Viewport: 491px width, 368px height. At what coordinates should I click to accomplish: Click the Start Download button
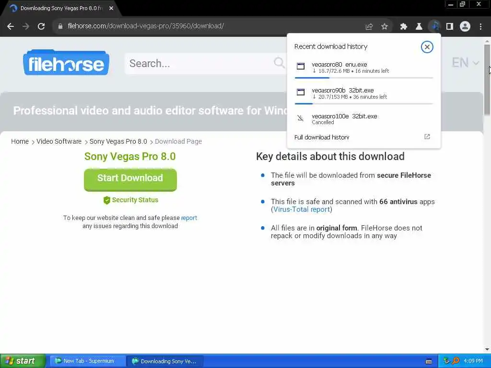point(130,180)
